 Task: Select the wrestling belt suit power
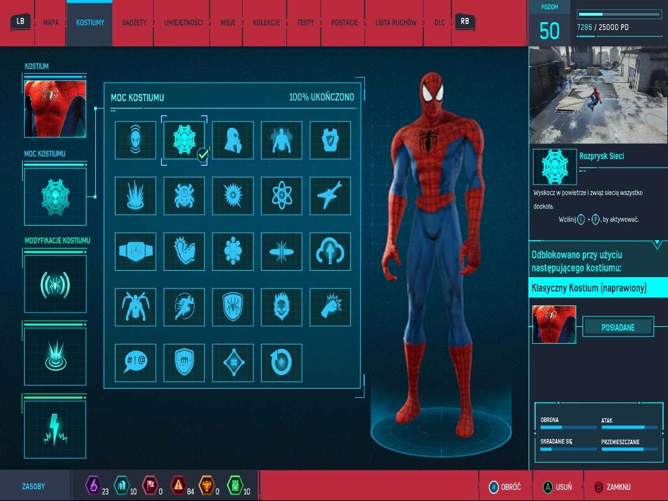pyautogui.click(x=136, y=252)
